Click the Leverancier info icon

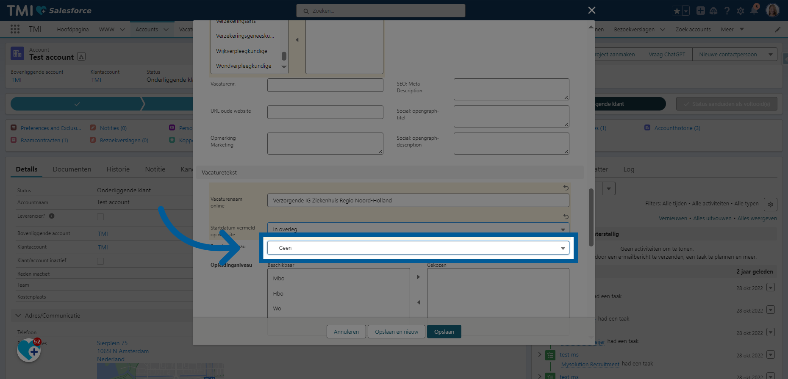(52, 216)
